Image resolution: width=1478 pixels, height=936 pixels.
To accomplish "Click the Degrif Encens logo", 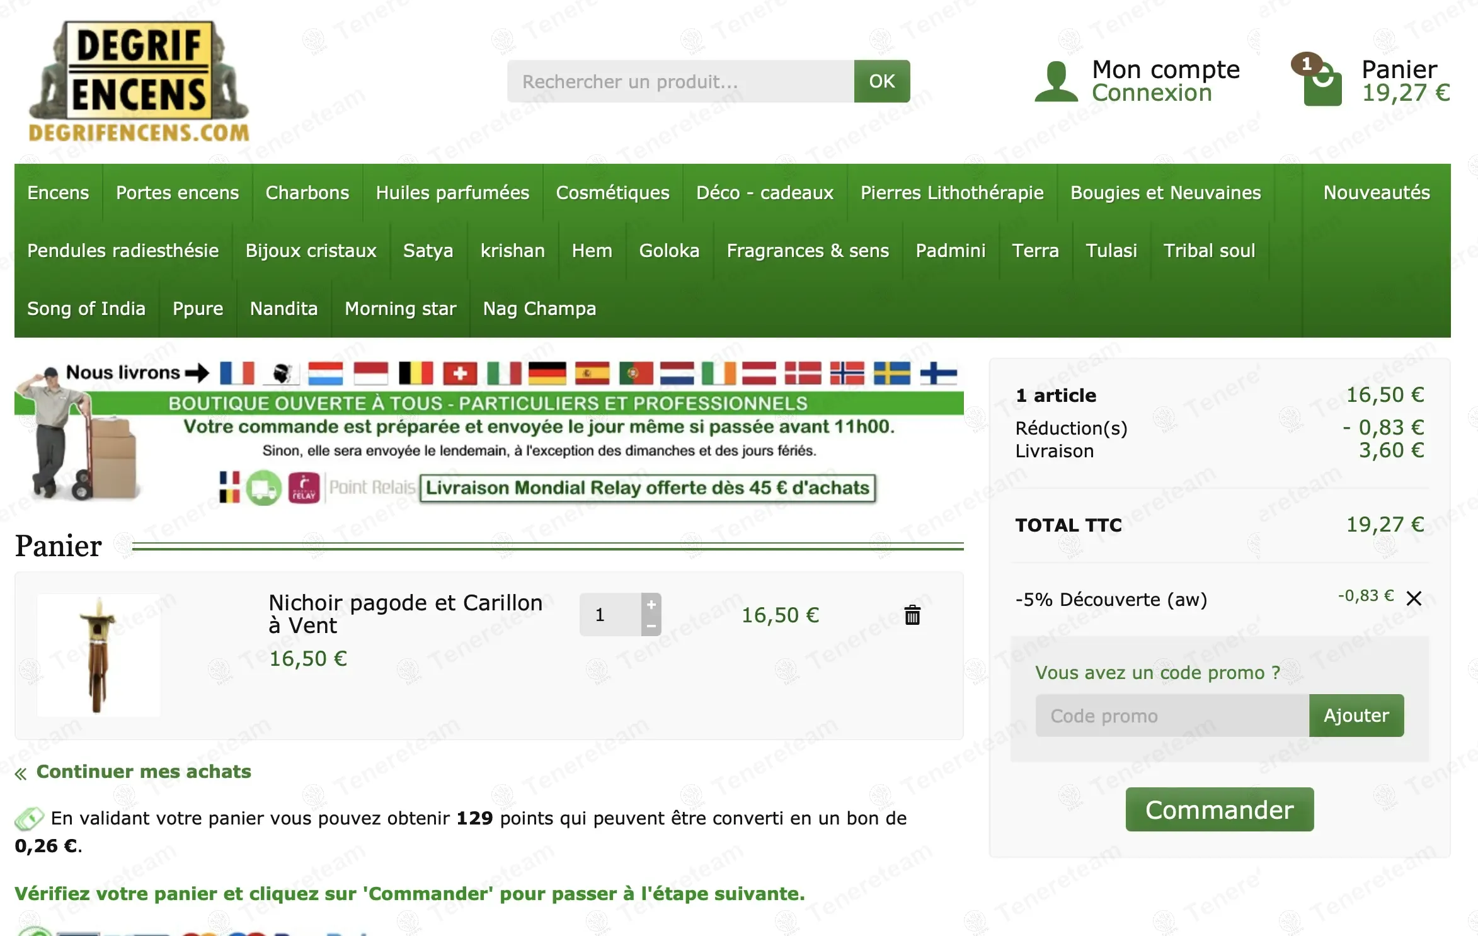I will tap(139, 81).
